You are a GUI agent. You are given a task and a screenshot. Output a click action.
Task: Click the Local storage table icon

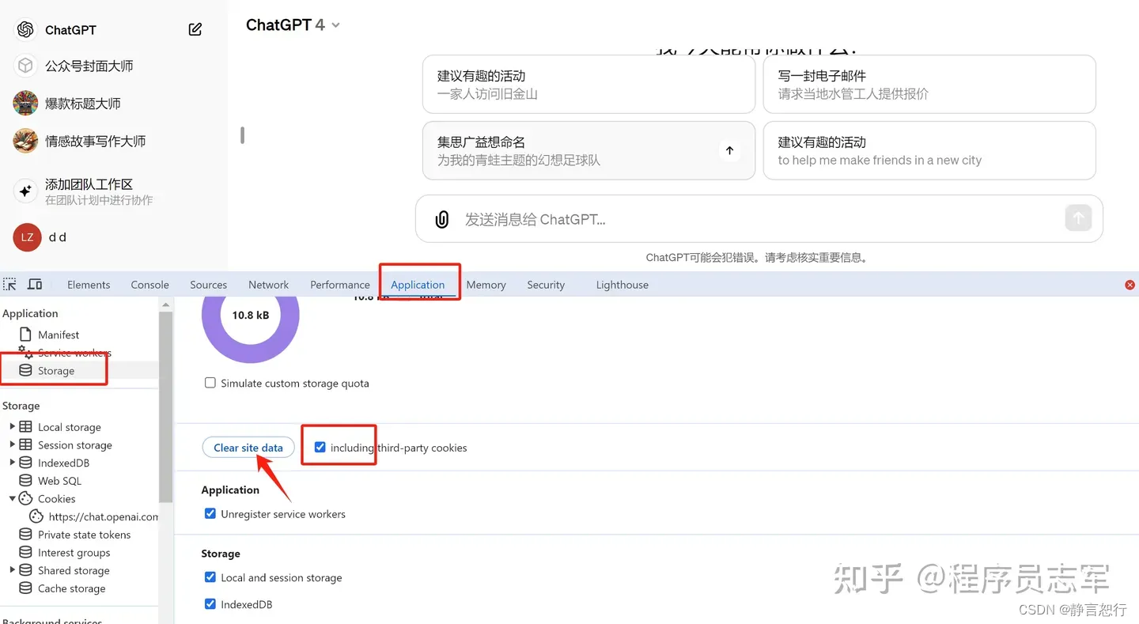[x=25, y=426]
